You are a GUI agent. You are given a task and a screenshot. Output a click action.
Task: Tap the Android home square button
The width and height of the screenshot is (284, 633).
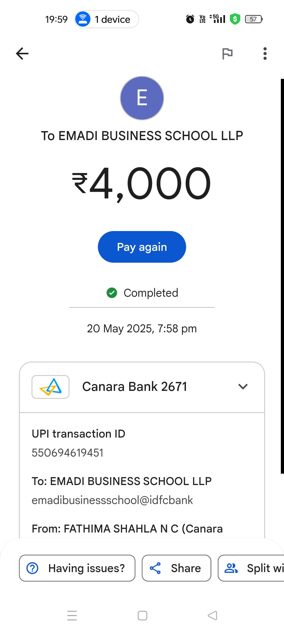point(142,616)
